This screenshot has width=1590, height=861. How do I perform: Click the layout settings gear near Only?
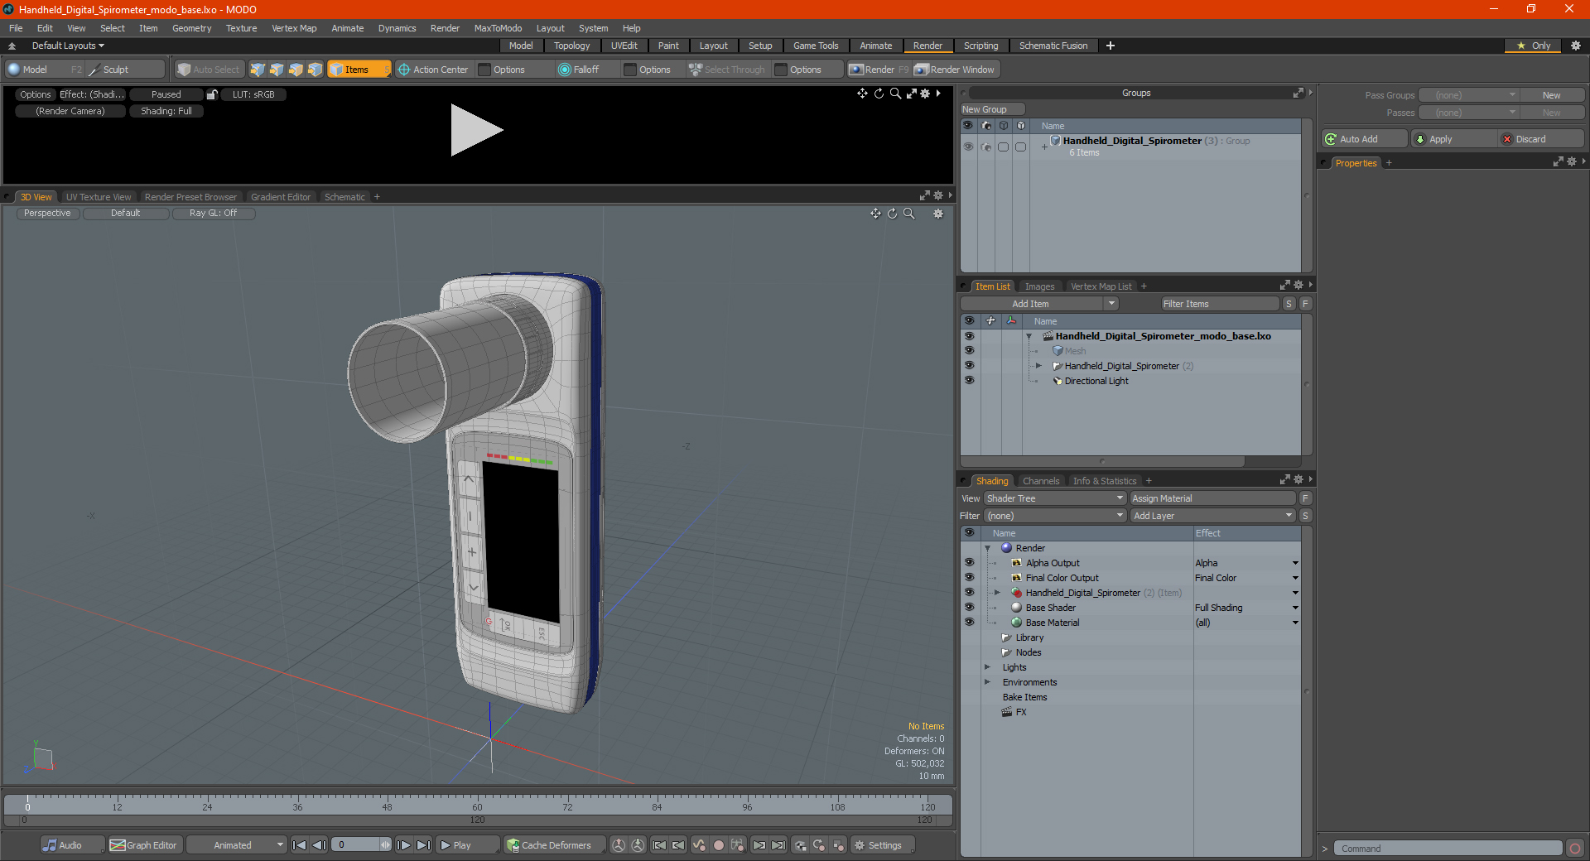[x=1576, y=46]
